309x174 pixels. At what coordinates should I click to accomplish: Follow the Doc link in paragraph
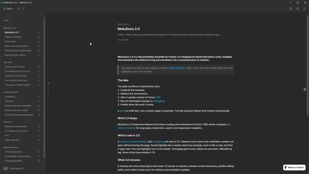click(x=122, y=111)
